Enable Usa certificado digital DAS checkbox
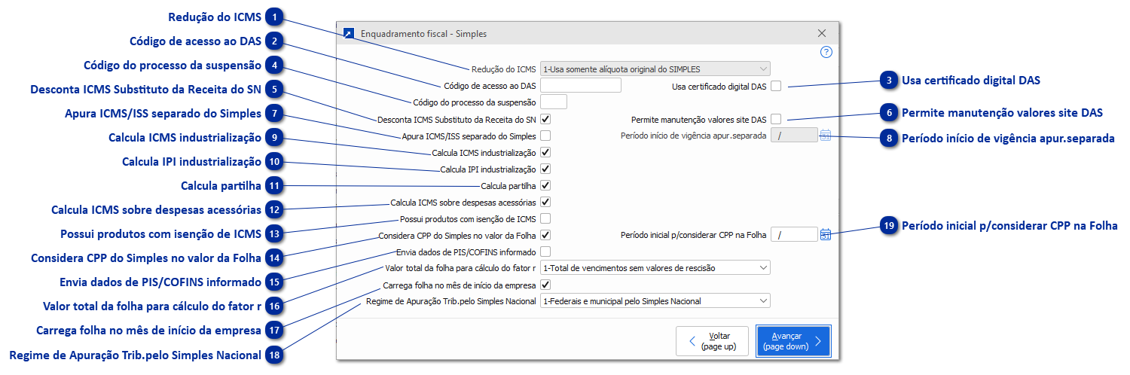This screenshot has height=375, width=1130. click(776, 86)
